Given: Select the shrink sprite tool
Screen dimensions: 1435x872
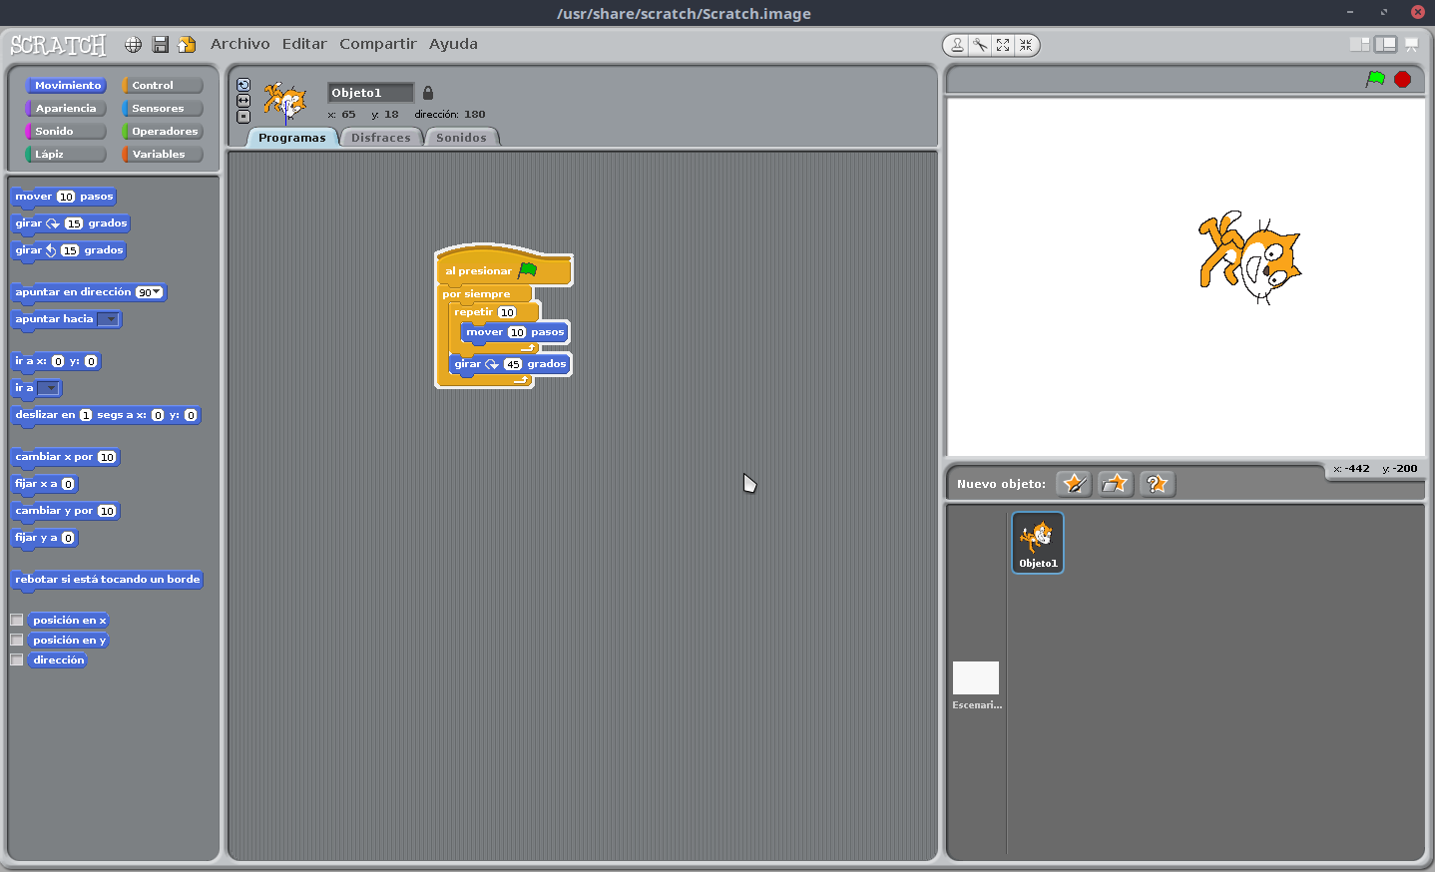Looking at the screenshot, I should (1026, 45).
